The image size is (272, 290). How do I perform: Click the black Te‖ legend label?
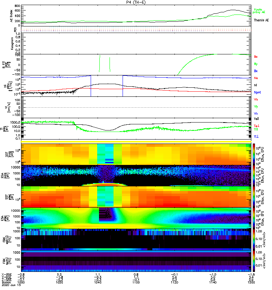point(256,119)
